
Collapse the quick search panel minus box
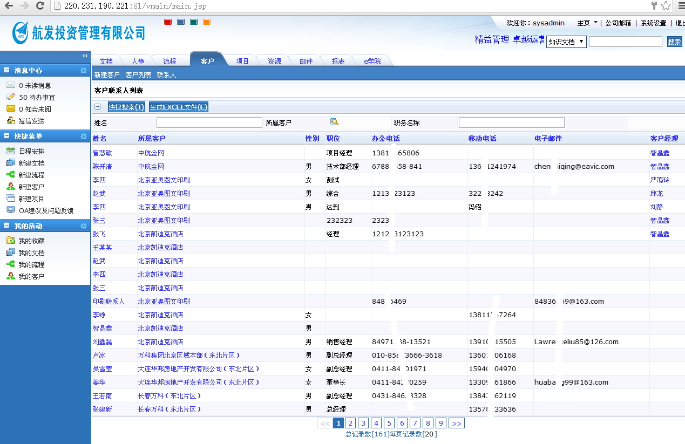coord(97,107)
